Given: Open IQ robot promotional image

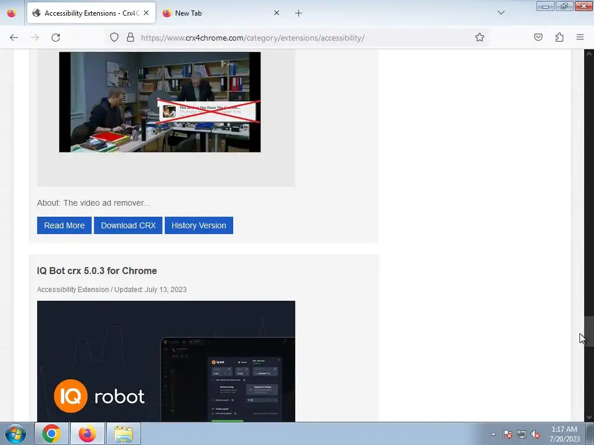Looking at the screenshot, I should coord(166,362).
